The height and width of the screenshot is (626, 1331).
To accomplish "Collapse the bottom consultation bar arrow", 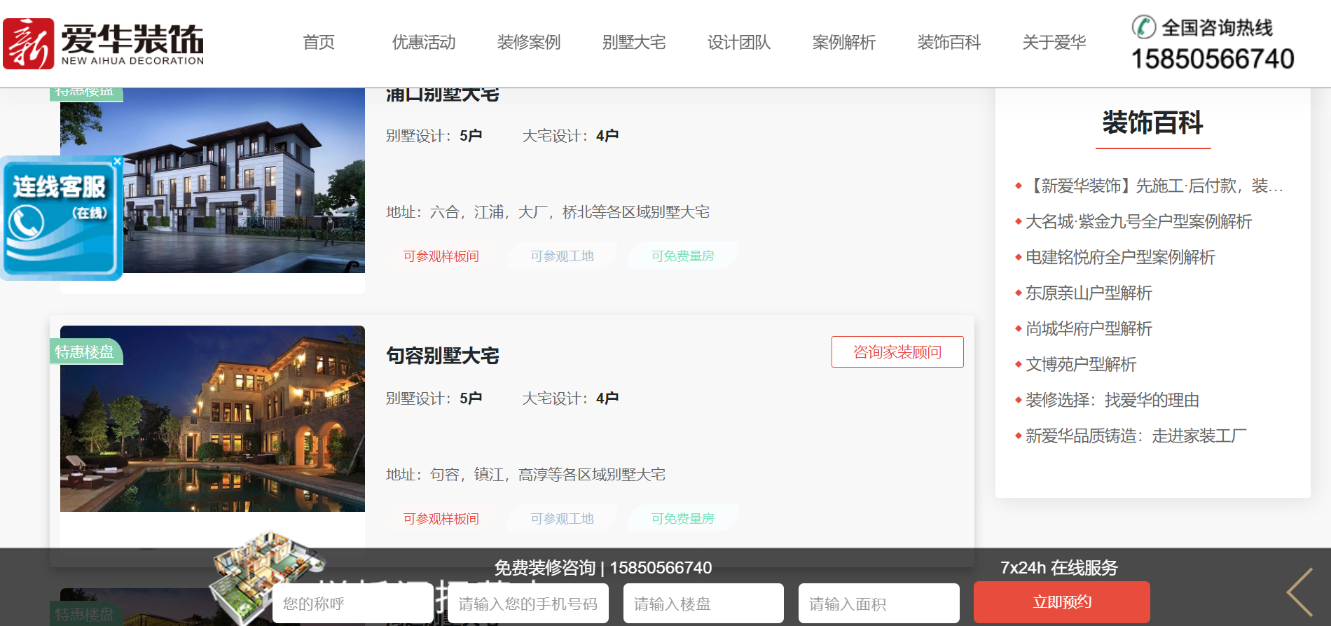I will 1300,592.
